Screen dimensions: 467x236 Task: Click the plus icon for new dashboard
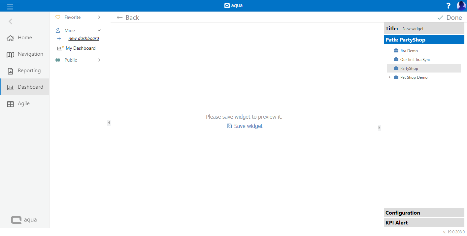tap(59, 39)
